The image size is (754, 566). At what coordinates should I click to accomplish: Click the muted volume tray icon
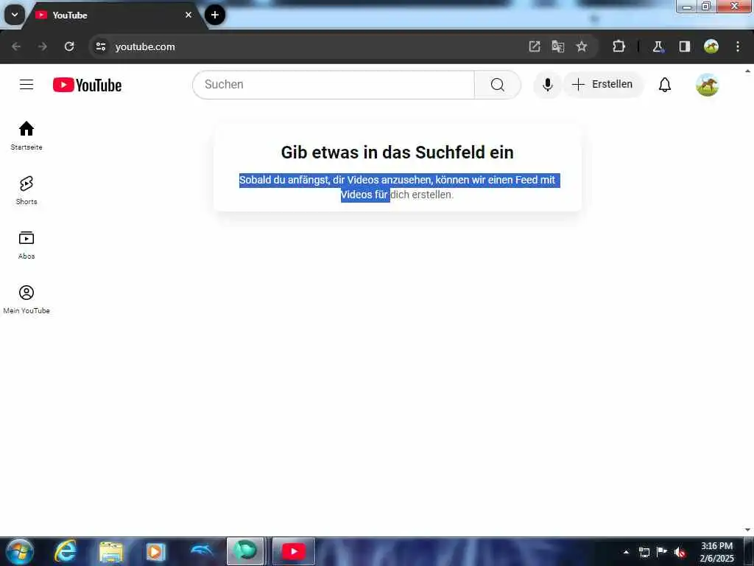[680, 552]
